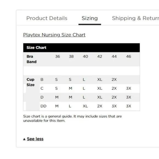This screenshot has width=159, height=159.
Task: Select band size 36 column header
Action: click(x=58, y=56)
